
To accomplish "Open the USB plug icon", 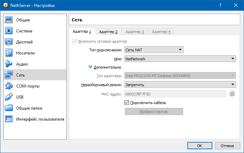I will tap(9, 97).
